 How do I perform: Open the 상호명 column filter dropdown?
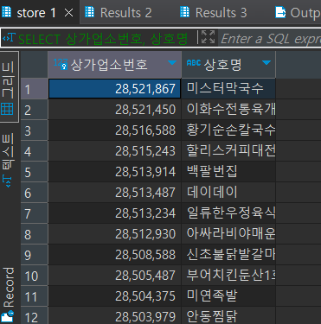(x=266, y=62)
